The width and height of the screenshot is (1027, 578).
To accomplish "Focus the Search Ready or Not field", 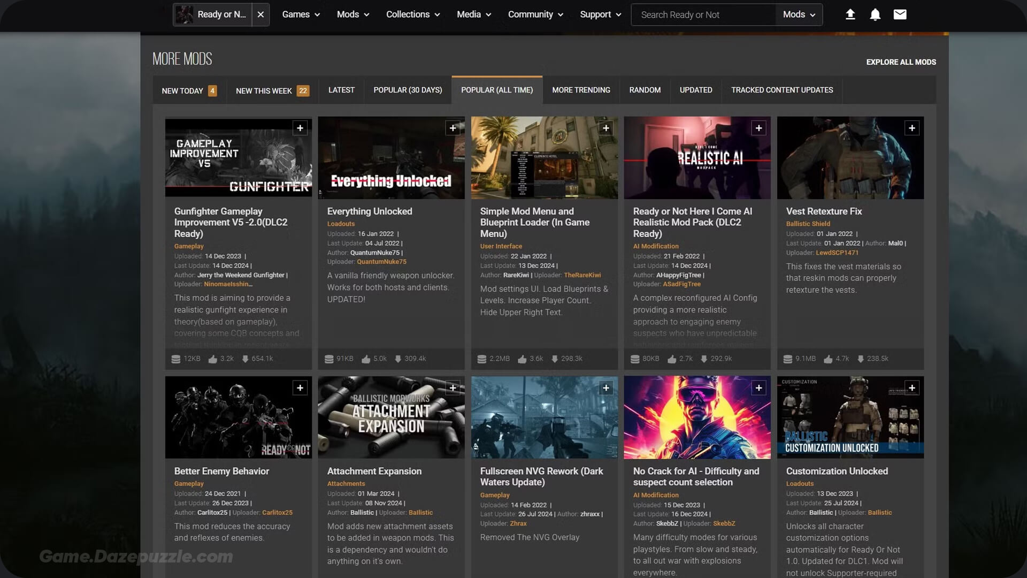I will (703, 14).
